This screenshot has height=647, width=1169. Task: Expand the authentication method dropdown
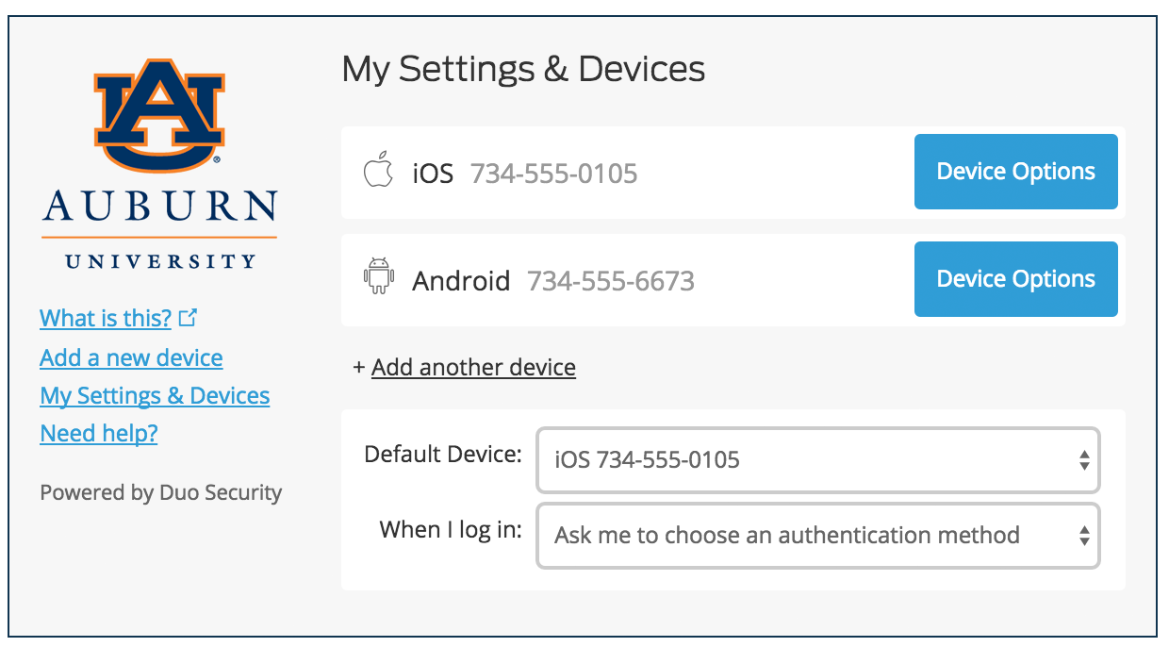(816, 536)
